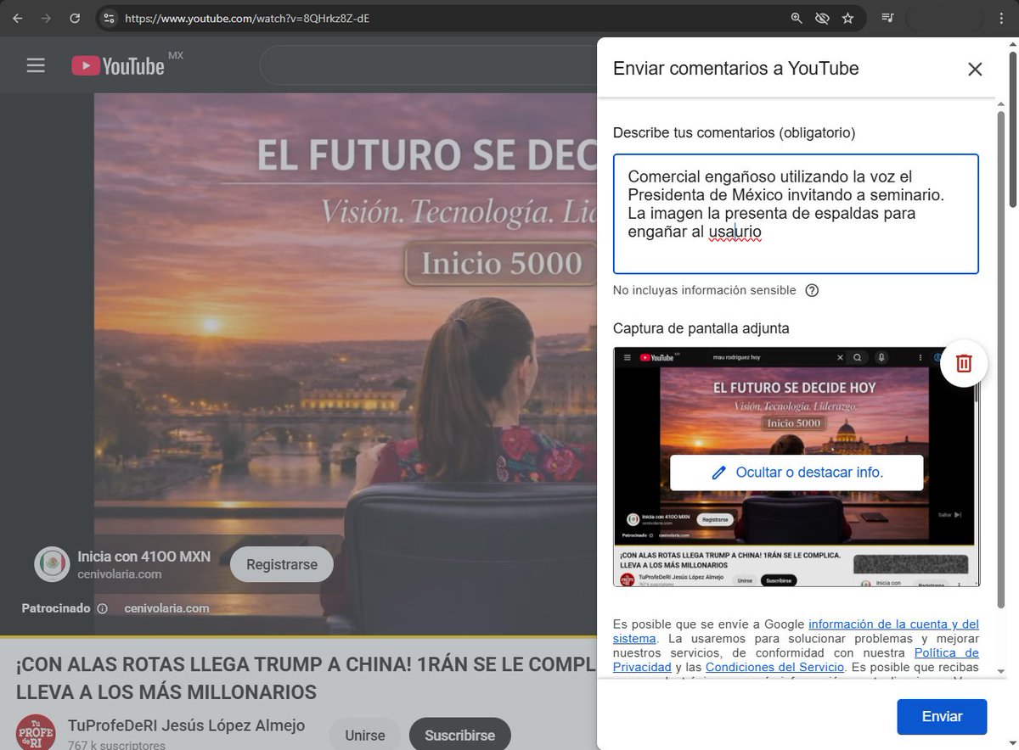
Task: Reload the page with the refresh icon
Action: tap(75, 18)
